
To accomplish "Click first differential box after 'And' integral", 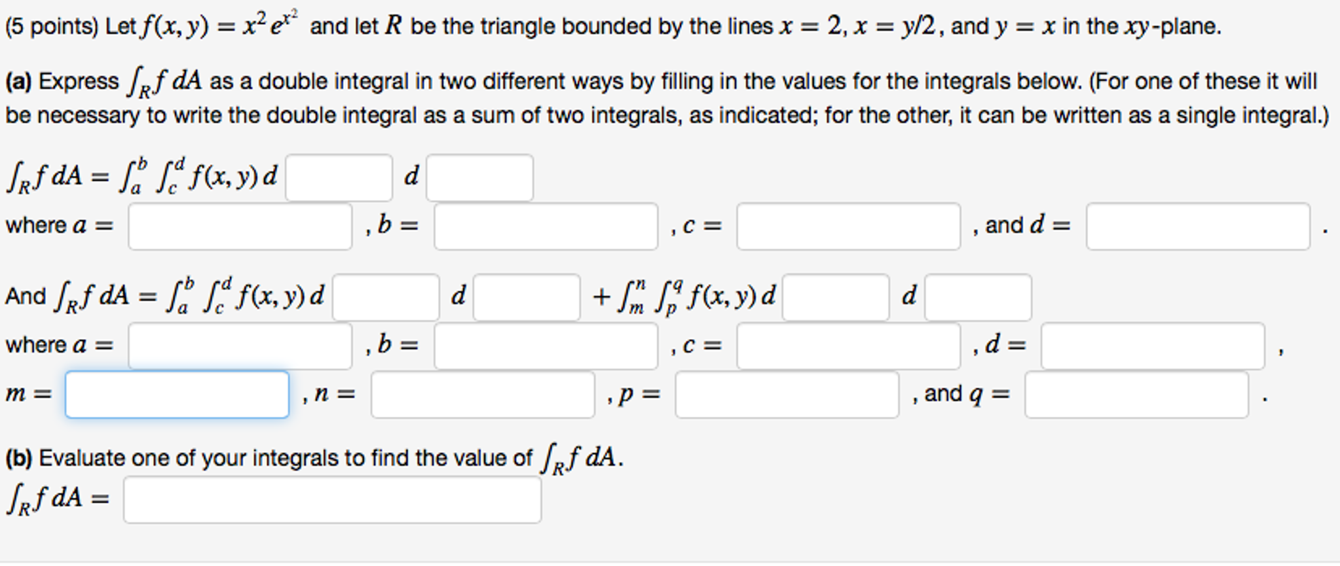I will coord(386,297).
